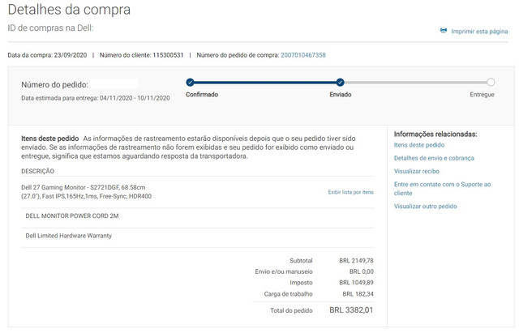Select customer number 115300531
The image size is (519, 333).
[x=168, y=55]
